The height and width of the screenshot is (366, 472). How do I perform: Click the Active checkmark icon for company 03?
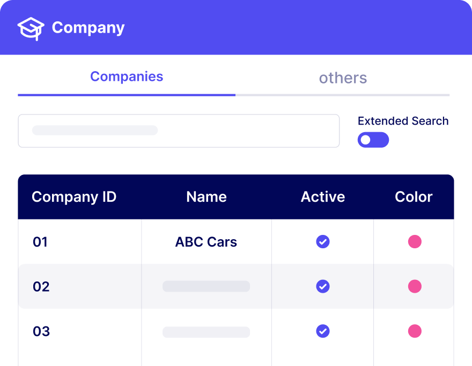tap(322, 331)
